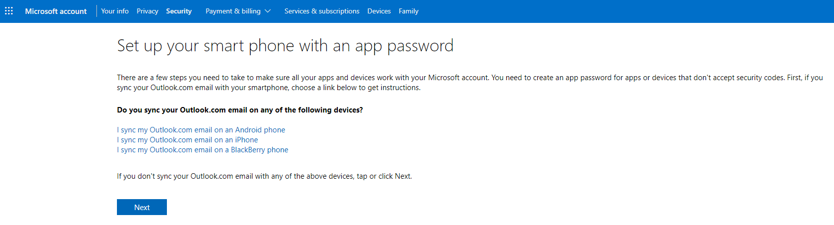This screenshot has width=834, height=225.
Task: Click the empty blue header bar area
Action: [x=625, y=11]
